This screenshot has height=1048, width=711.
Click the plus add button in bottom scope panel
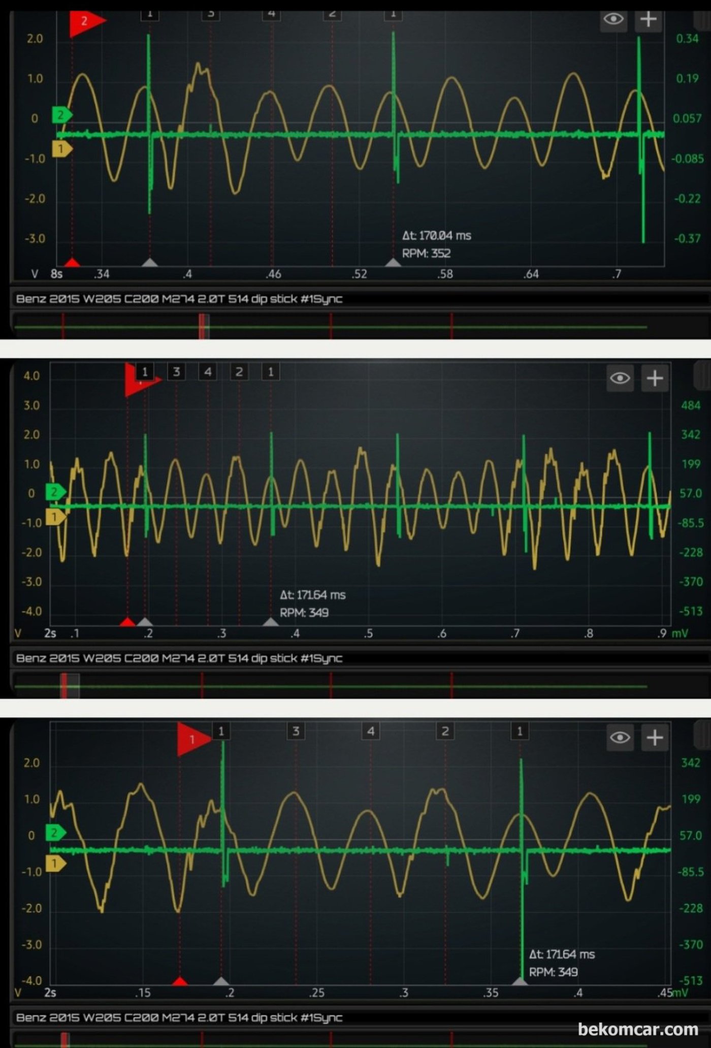(655, 738)
